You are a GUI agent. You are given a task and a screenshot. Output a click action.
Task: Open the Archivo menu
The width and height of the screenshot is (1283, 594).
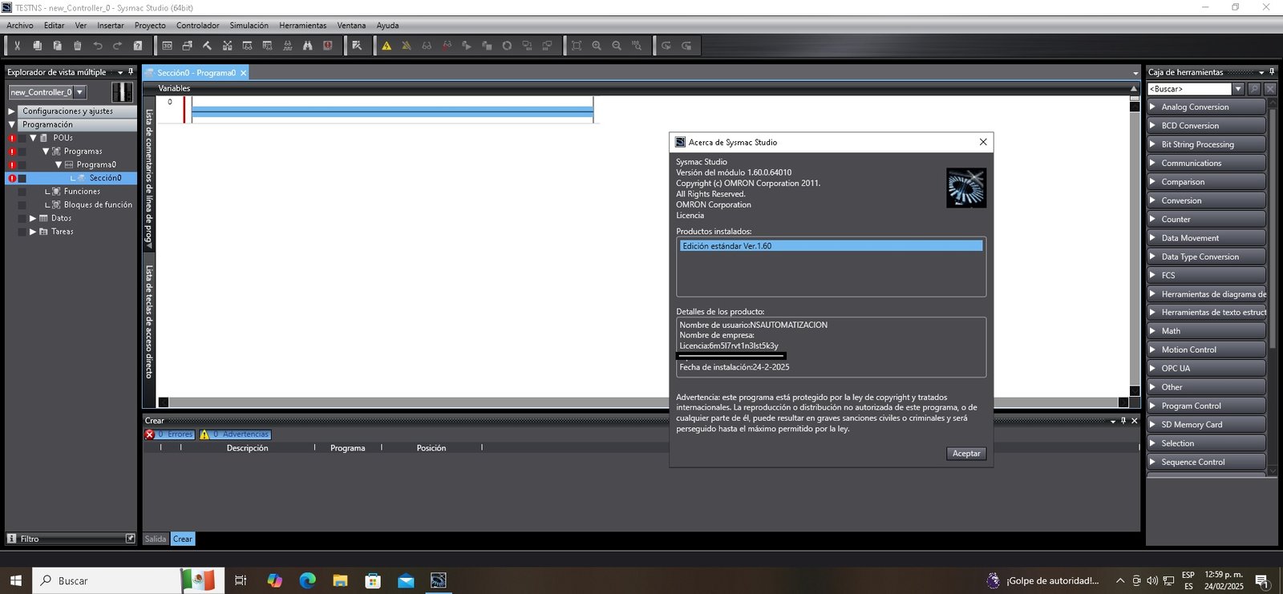click(x=20, y=26)
